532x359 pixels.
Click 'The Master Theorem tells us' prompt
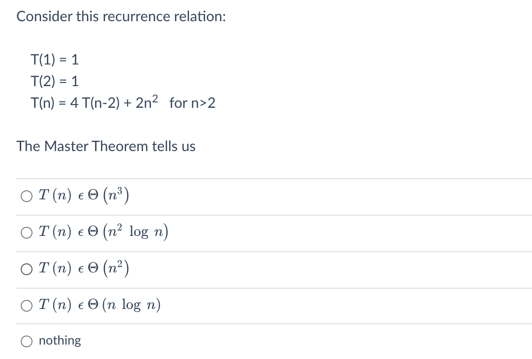pos(106,146)
